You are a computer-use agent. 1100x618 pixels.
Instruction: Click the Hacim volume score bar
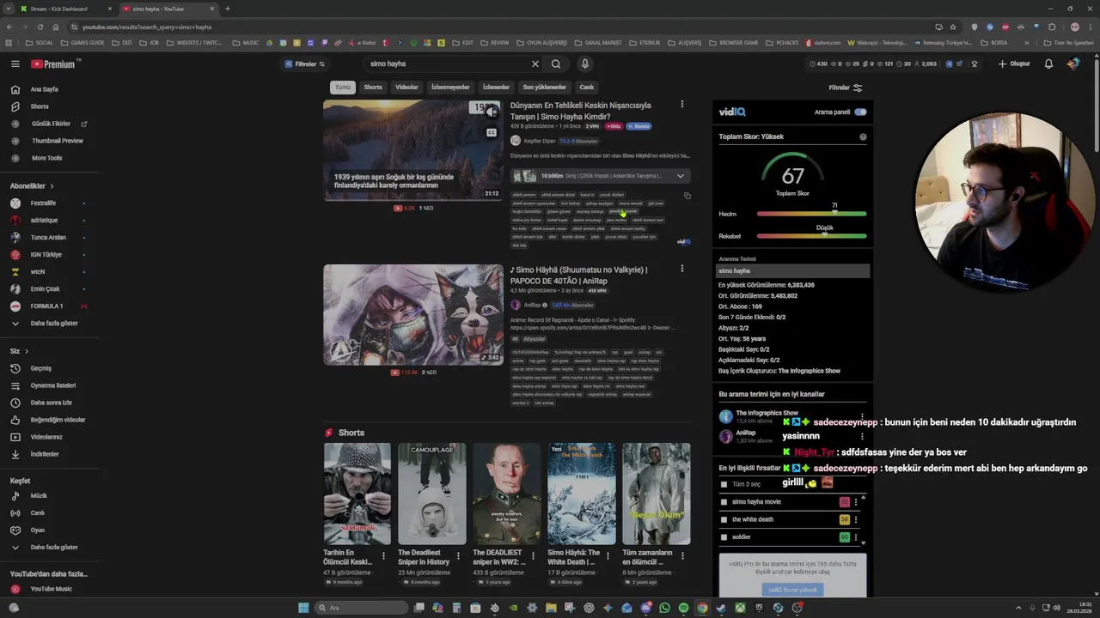click(811, 214)
